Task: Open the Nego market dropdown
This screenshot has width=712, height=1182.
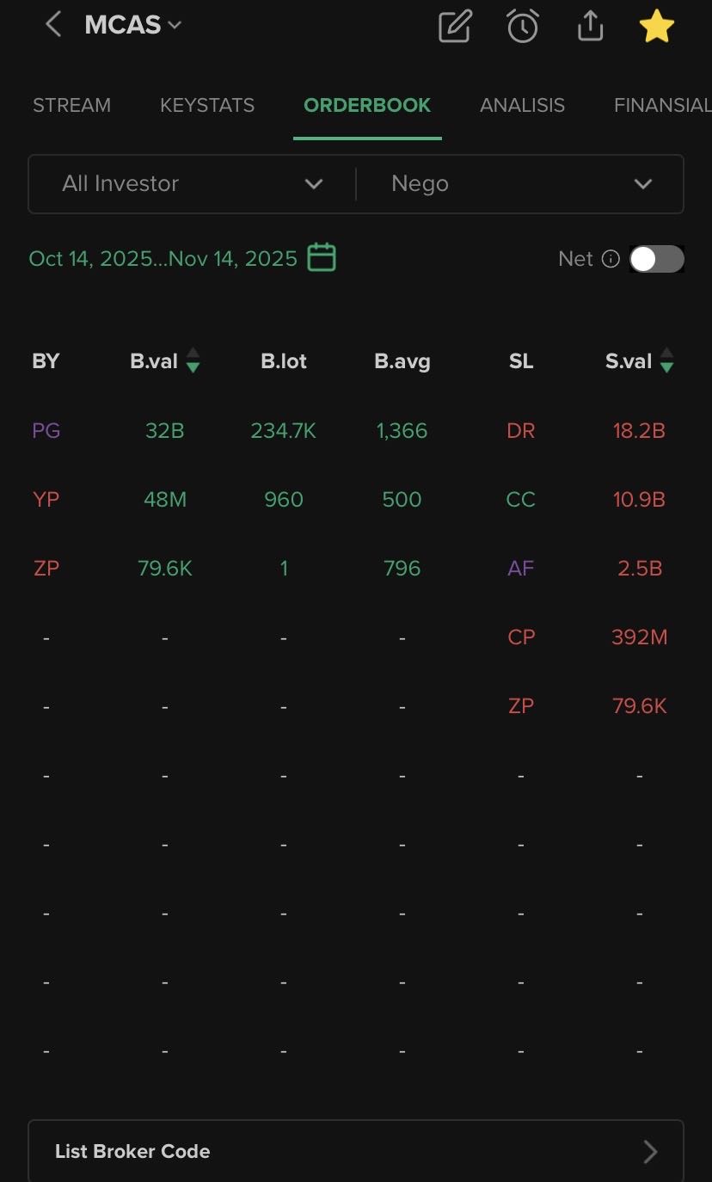Action: tap(520, 183)
